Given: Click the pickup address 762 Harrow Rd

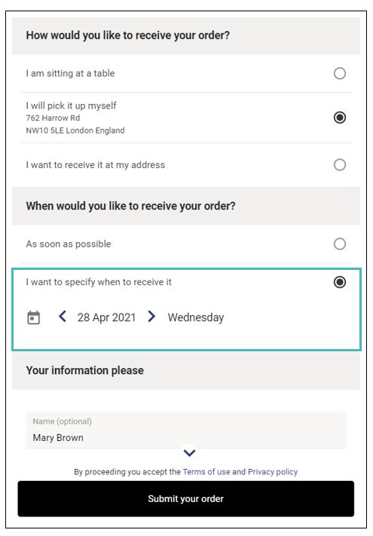Looking at the screenshot, I should pos(53,118).
